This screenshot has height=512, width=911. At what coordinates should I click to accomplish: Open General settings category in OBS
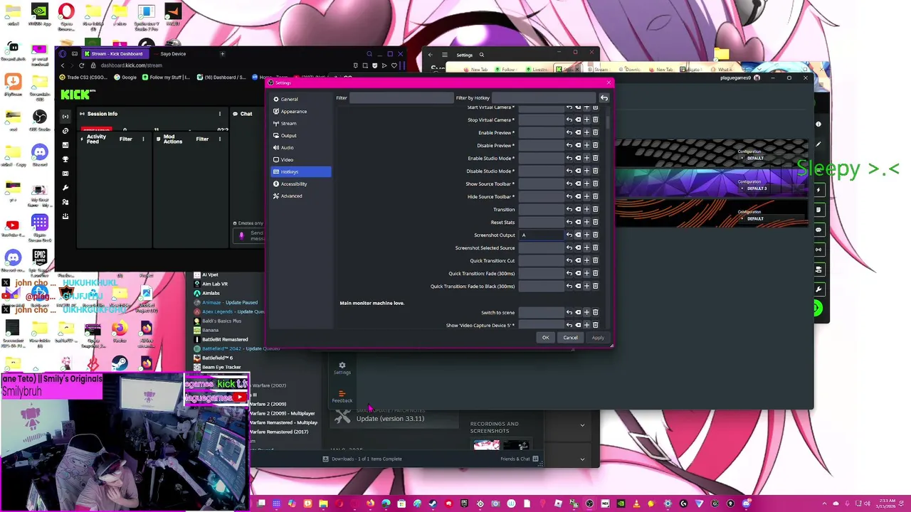(x=301, y=99)
